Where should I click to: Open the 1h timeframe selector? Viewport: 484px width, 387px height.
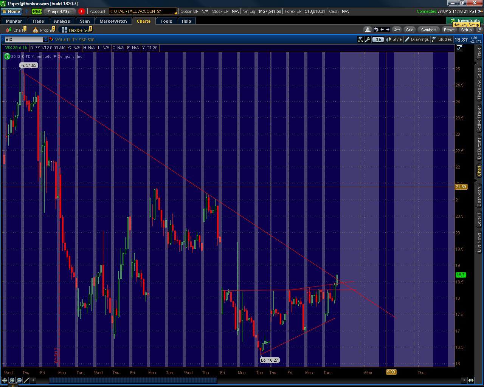[378, 39]
